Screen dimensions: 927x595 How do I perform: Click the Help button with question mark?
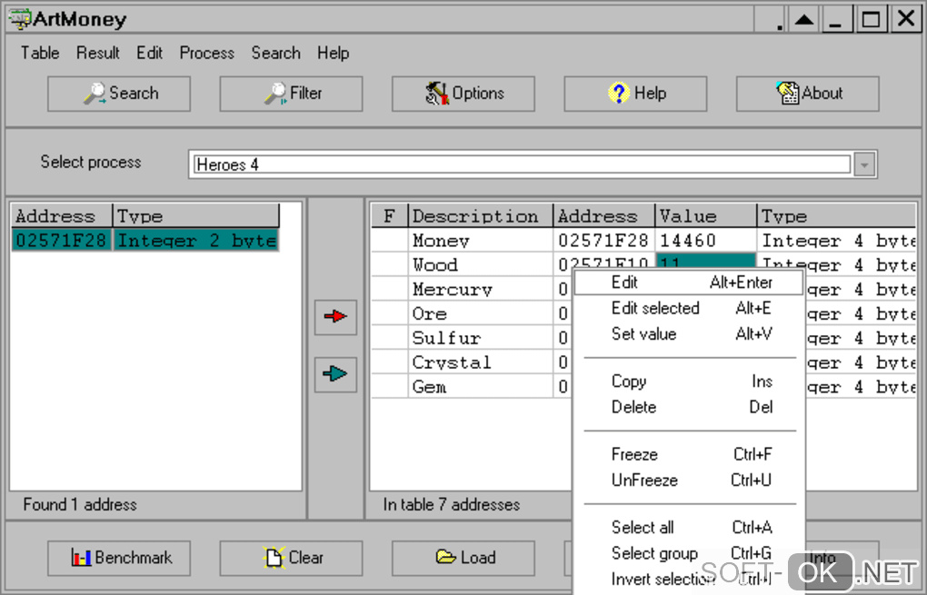point(635,94)
